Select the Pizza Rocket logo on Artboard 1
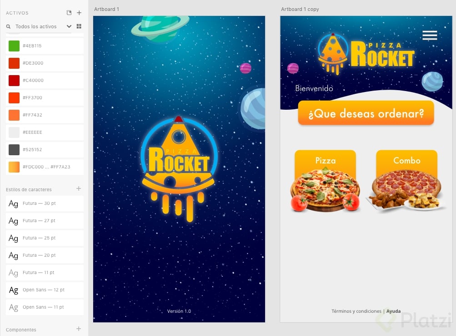This screenshot has width=456, height=336. 179,169
